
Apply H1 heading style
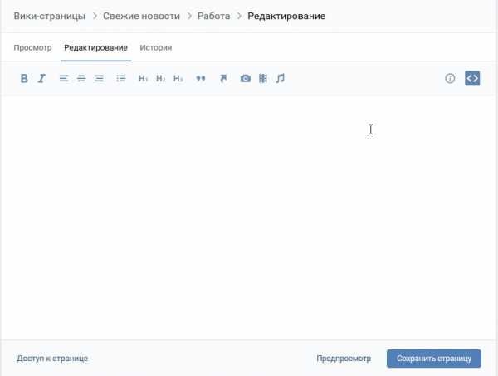(144, 79)
